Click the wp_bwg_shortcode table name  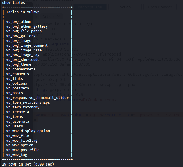pos(23,60)
